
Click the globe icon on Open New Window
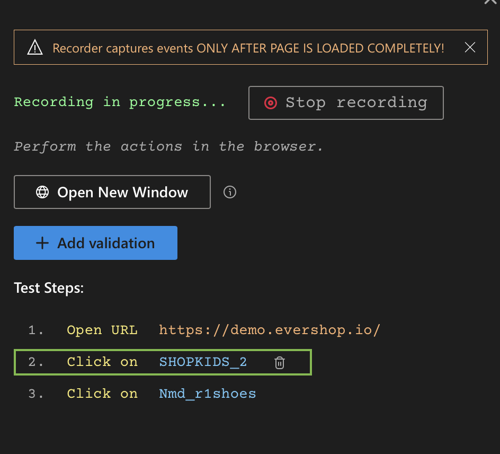[42, 192]
